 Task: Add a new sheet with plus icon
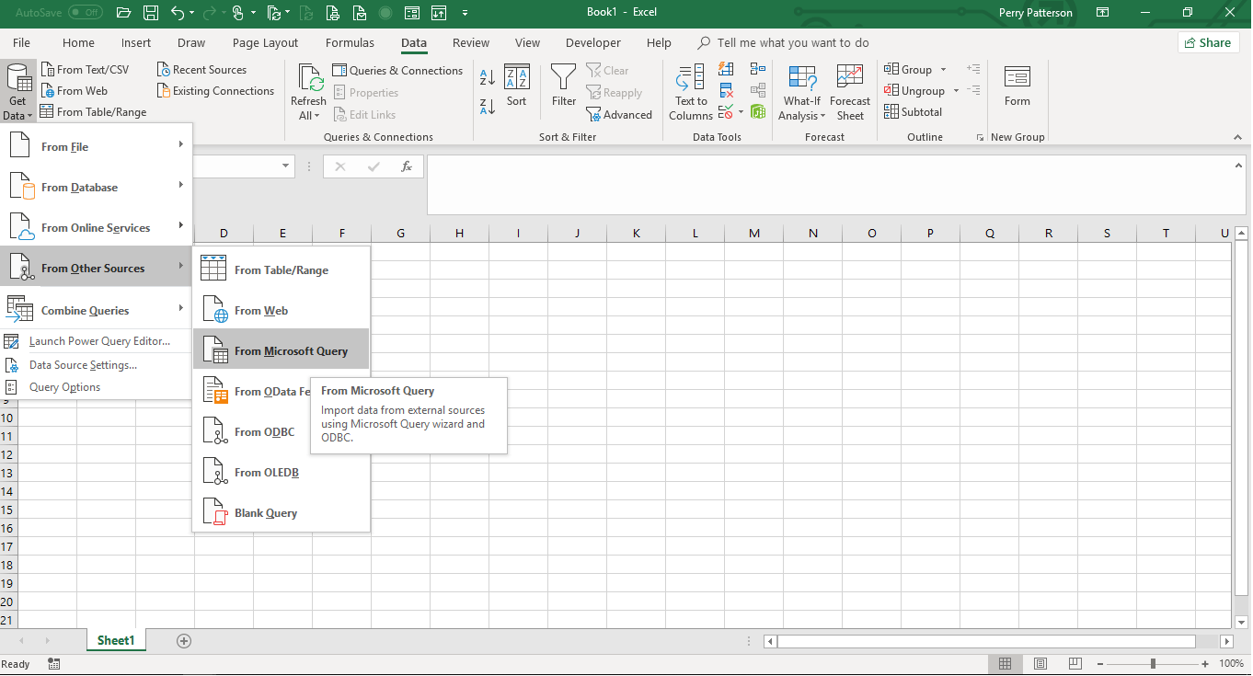[184, 641]
